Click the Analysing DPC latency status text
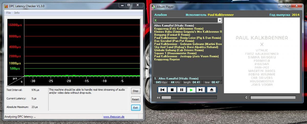 [x=20, y=117]
